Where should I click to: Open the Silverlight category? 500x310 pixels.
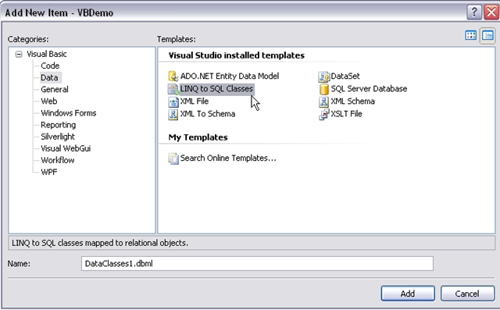pyautogui.click(x=57, y=137)
